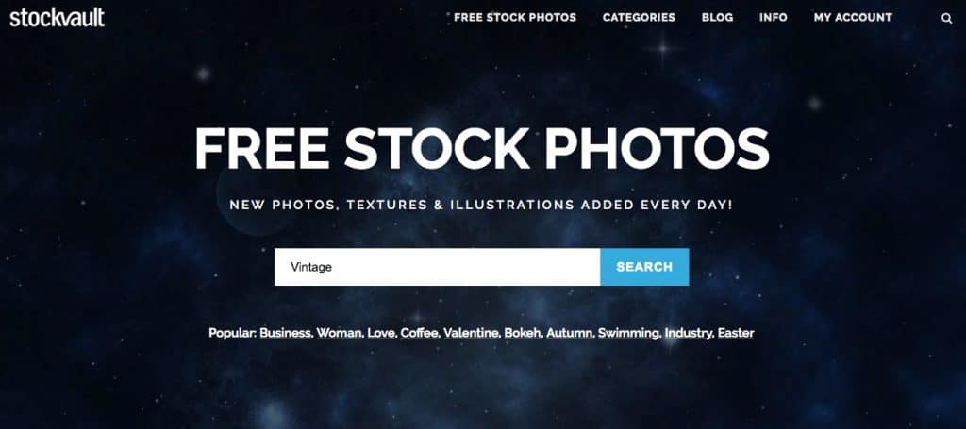This screenshot has height=429, width=966.
Task: Focus the search field containing Vintage
Action: pyautogui.click(x=437, y=267)
